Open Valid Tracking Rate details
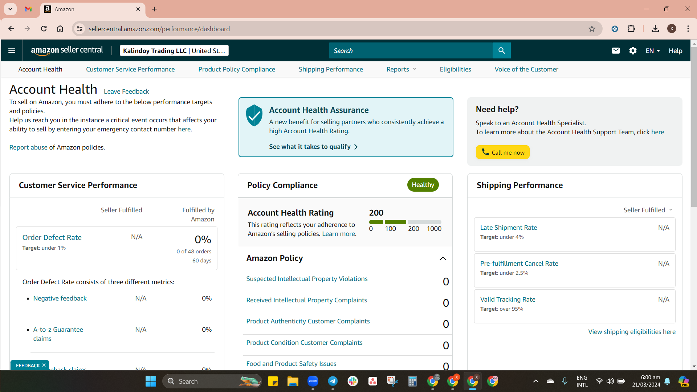This screenshot has width=697, height=392. tap(508, 299)
